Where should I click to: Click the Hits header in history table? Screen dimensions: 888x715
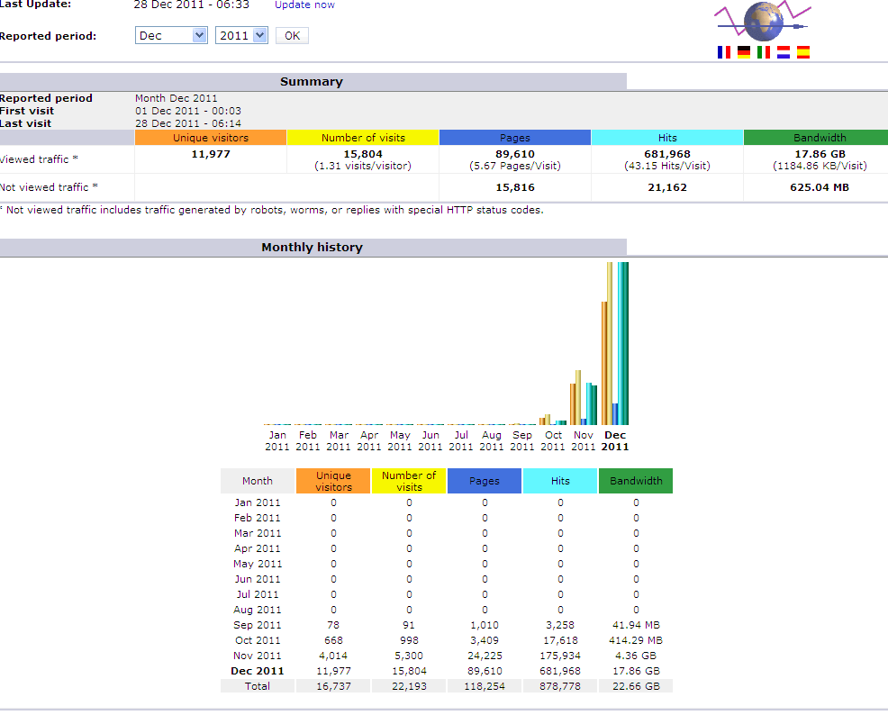click(560, 481)
